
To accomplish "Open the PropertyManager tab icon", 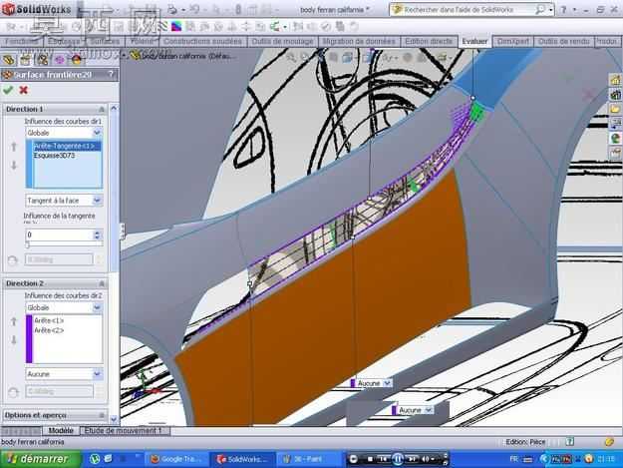I will pos(25,60).
